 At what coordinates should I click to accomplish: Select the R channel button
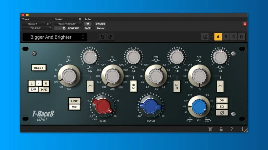point(46,83)
